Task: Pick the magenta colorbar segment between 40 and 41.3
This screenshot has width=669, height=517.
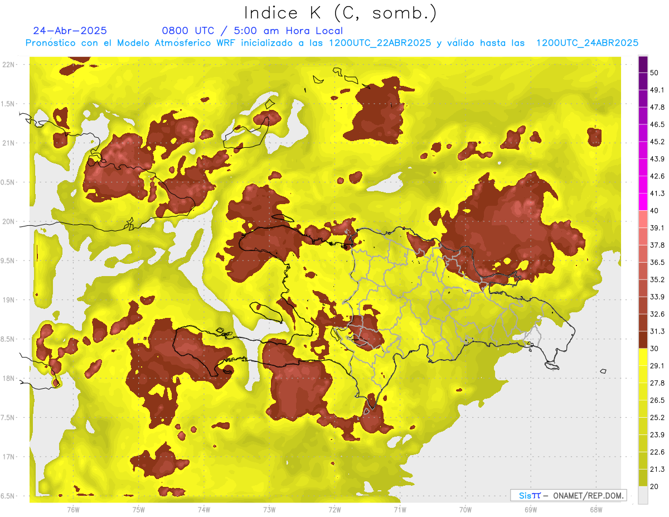Action: (643, 202)
